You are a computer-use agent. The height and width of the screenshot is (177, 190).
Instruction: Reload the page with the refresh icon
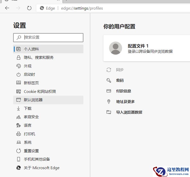click(29, 8)
